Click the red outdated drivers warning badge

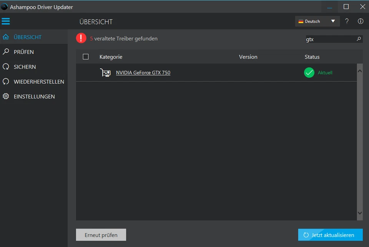click(81, 38)
